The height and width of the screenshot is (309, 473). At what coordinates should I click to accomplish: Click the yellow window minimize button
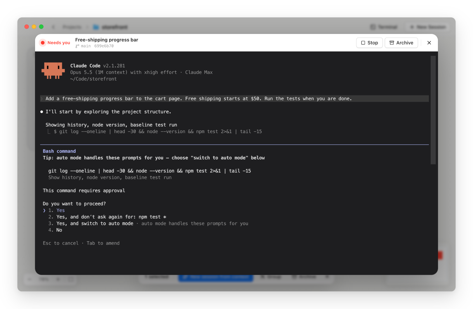(34, 27)
